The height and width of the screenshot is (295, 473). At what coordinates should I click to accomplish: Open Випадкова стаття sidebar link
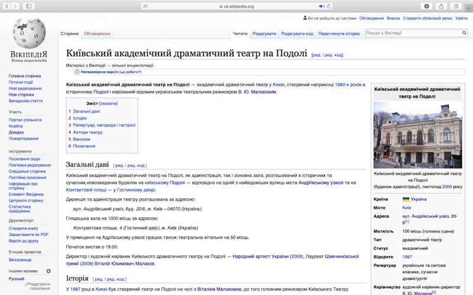pyautogui.click(x=25, y=101)
